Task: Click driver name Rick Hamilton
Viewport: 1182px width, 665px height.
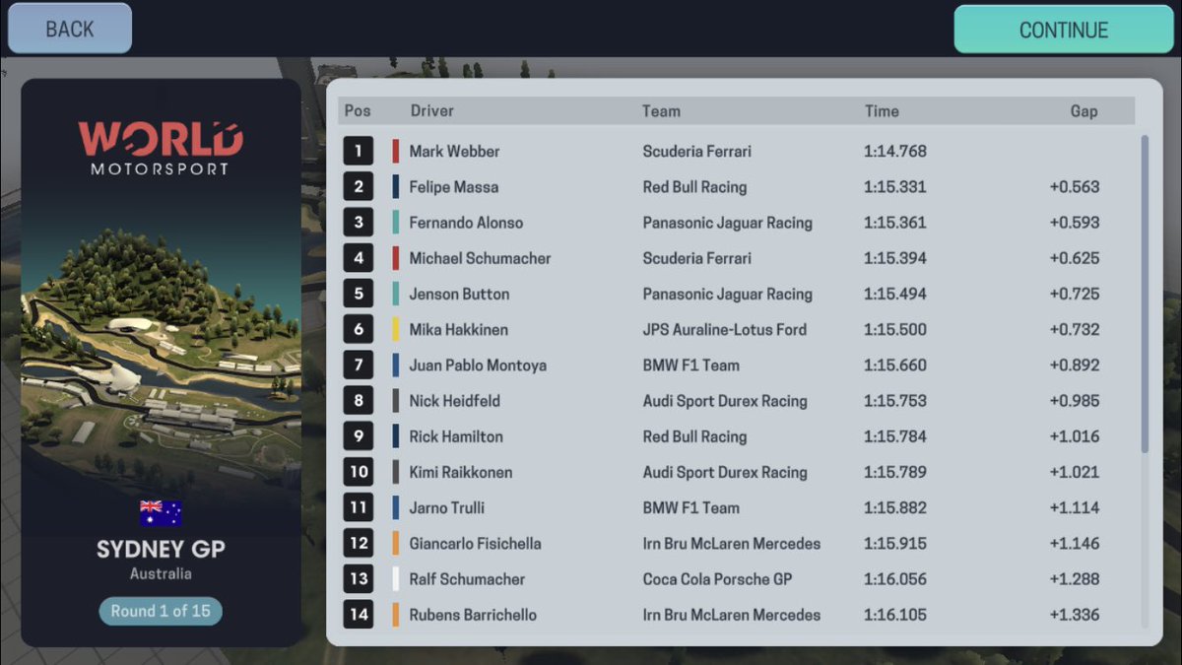Action: [x=456, y=436]
